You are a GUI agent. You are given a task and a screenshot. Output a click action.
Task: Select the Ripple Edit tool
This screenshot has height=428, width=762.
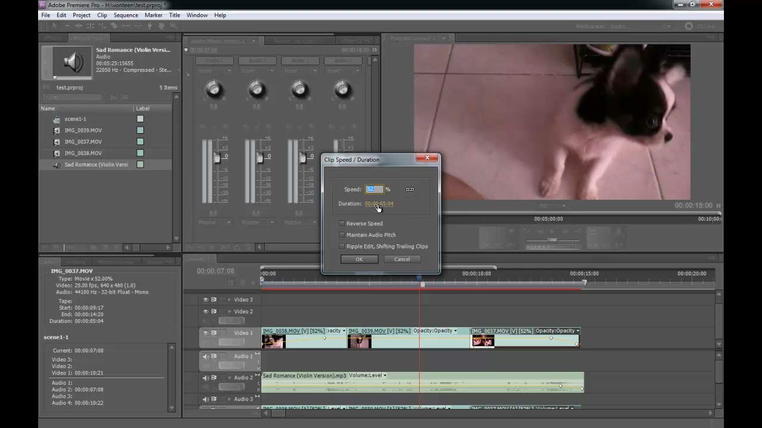[79, 26]
